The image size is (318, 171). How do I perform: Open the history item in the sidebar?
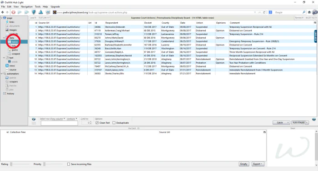coord(10,94)
